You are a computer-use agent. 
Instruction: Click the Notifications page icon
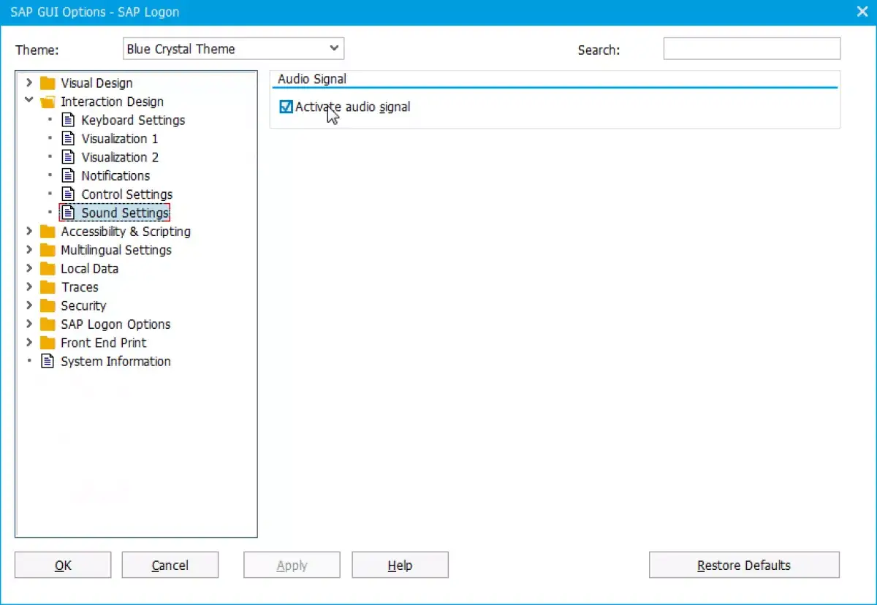click(68, 175)
